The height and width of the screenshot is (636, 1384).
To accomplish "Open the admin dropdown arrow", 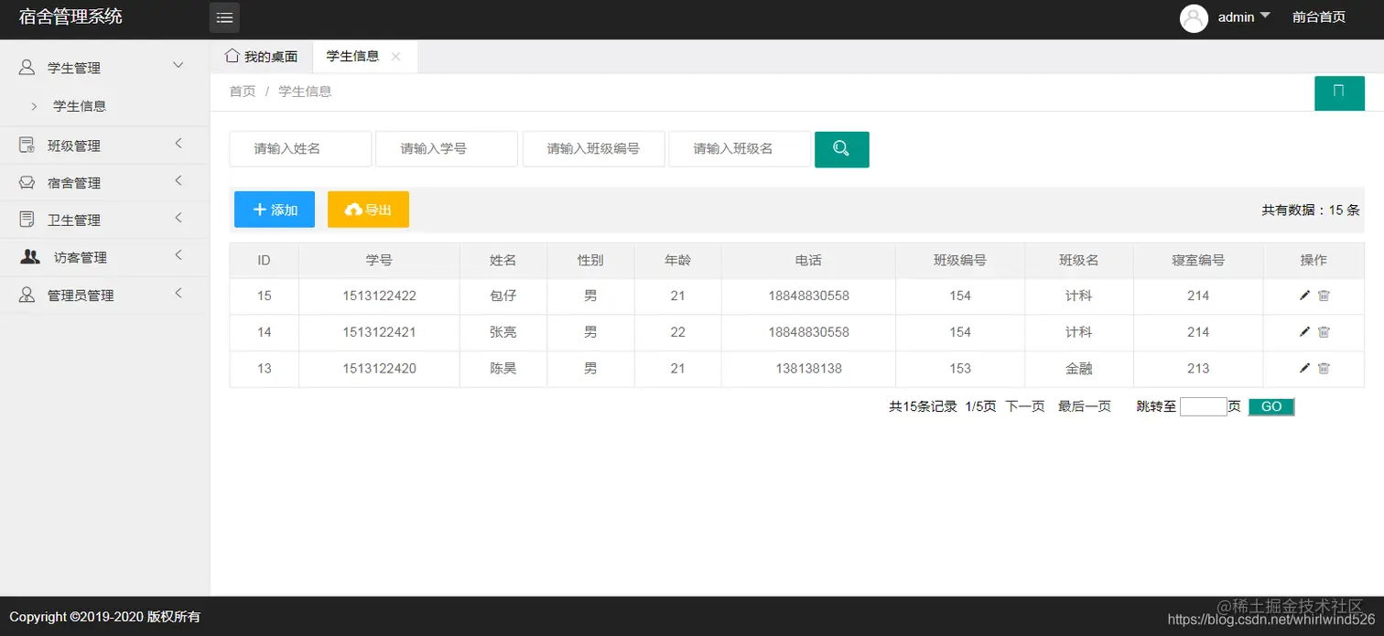I will click(1265, 16).
